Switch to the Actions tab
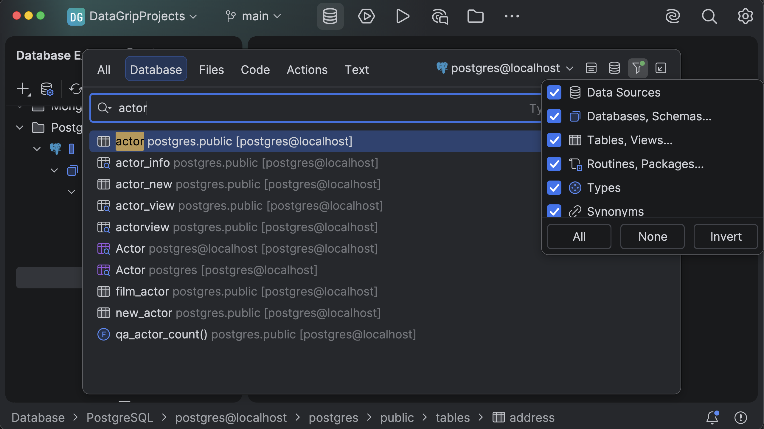 point(307,70)
